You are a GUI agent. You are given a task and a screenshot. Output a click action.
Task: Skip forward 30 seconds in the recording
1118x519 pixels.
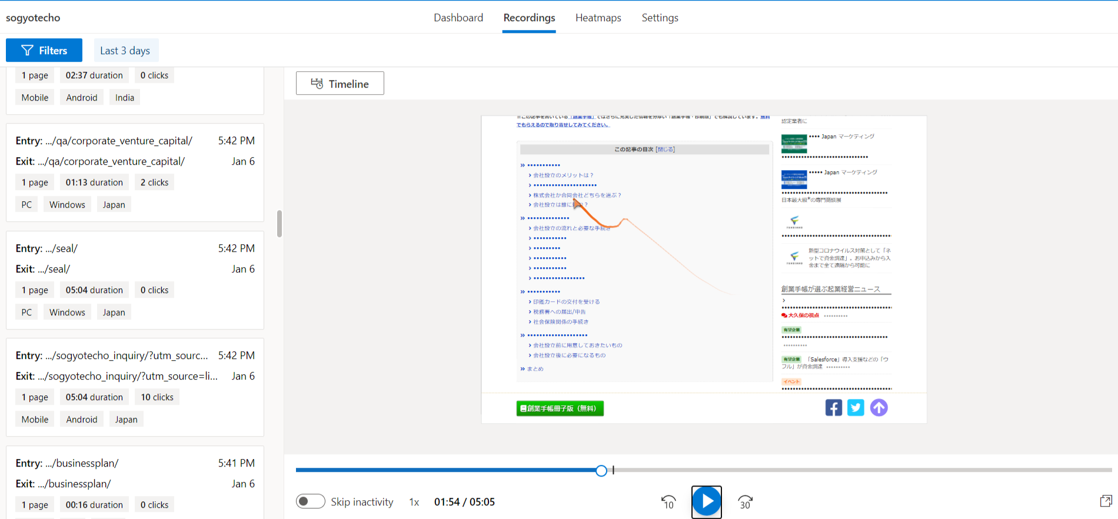(745, 502)
